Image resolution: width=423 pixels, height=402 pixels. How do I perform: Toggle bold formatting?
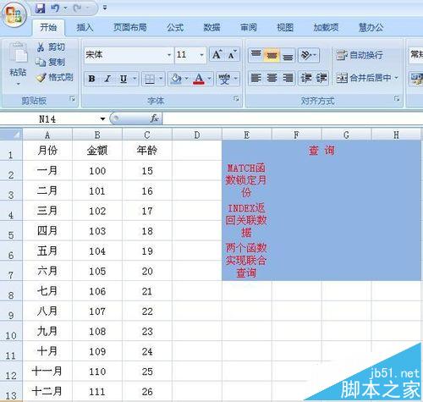click(x=91, y=79)
